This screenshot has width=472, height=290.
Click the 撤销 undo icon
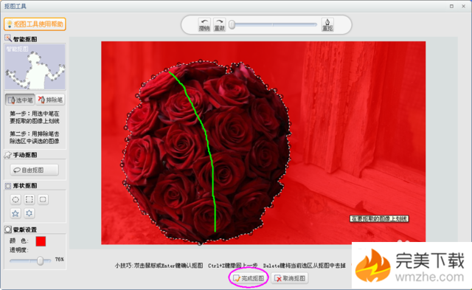tap(204, 24)
